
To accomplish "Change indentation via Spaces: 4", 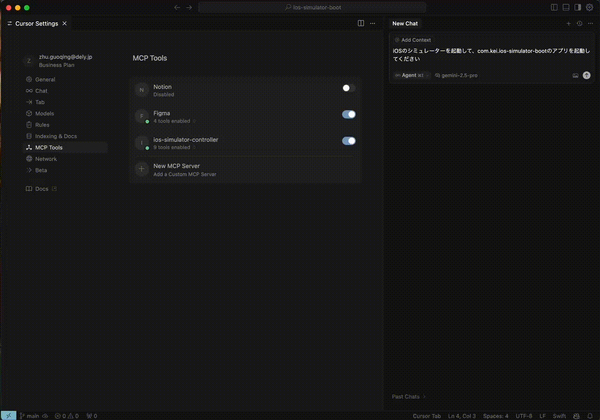I will (x=495, y=416).
